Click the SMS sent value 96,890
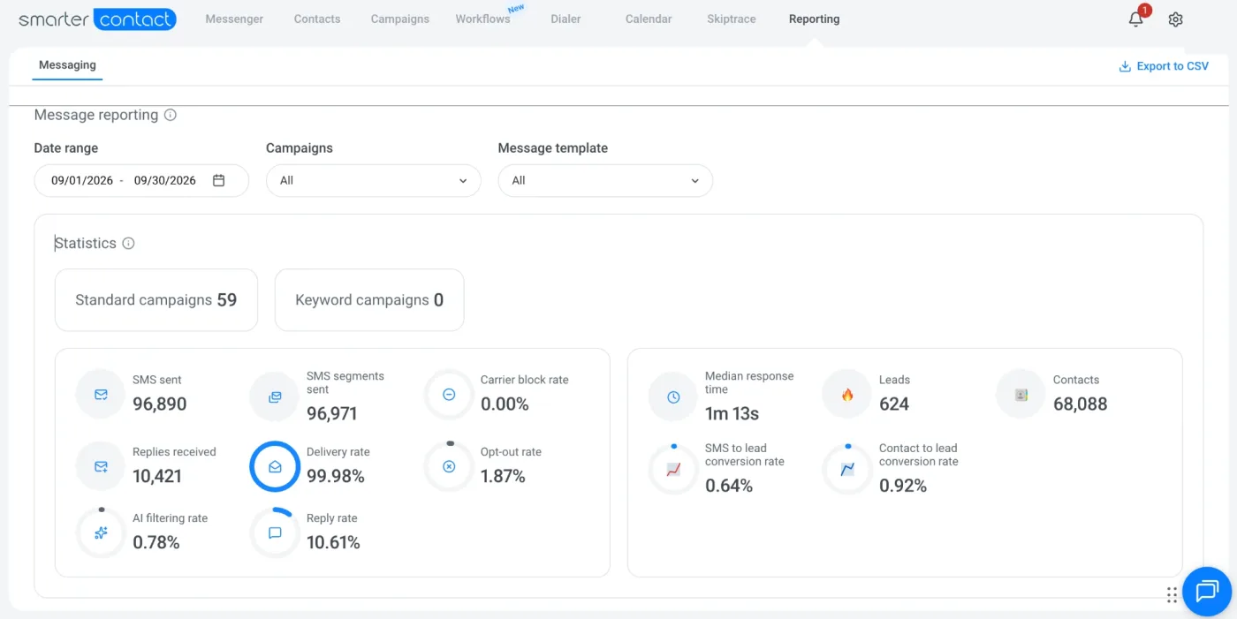 pyautogui.click(x=160, y=404)
